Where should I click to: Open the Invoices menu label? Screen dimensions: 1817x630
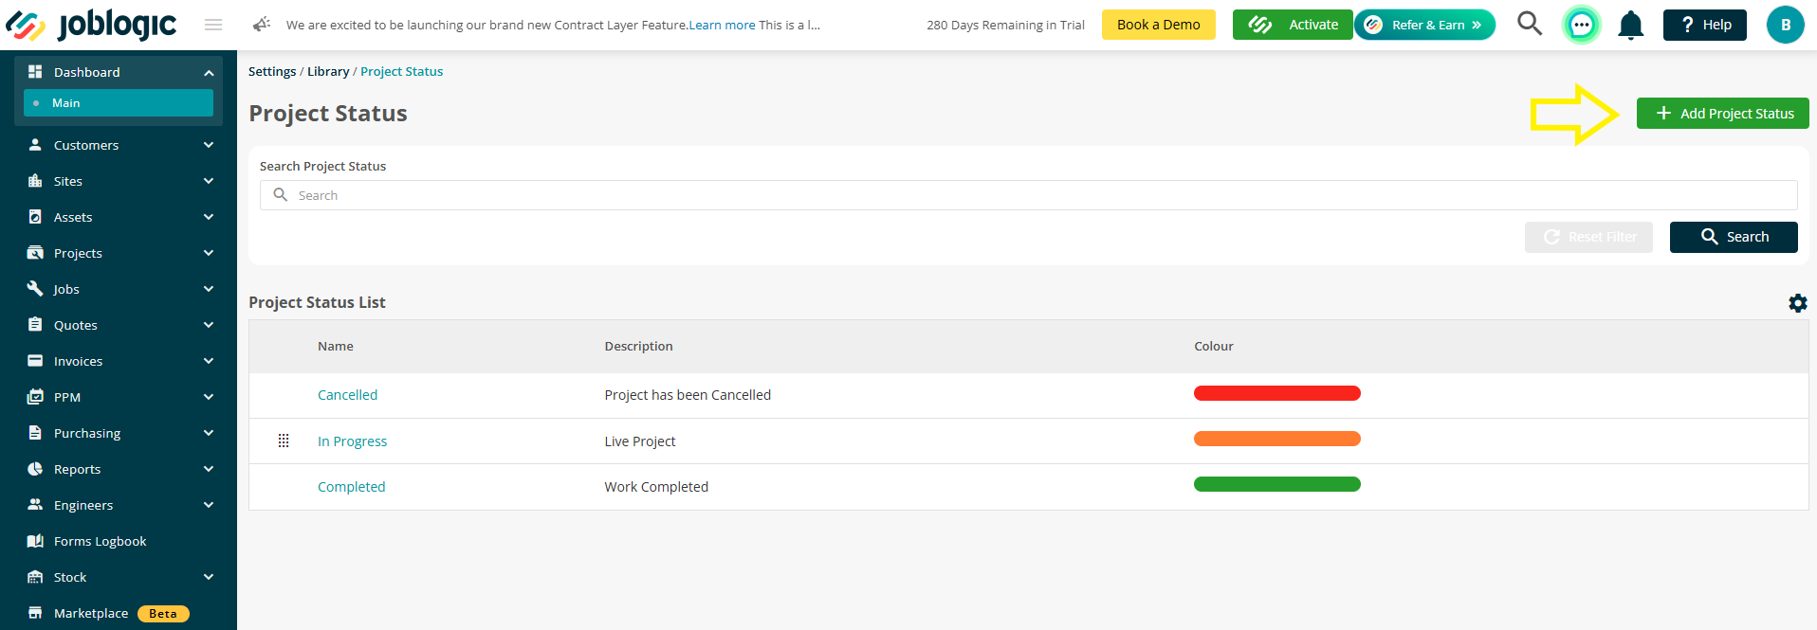78,361
